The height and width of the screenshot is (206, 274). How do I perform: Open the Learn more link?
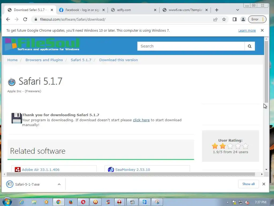point(247,31)
